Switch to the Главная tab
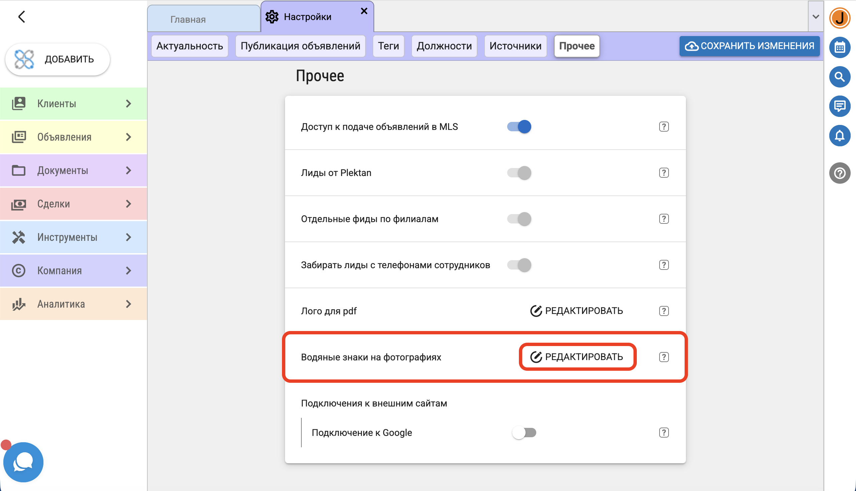 (x=188, y=20)
